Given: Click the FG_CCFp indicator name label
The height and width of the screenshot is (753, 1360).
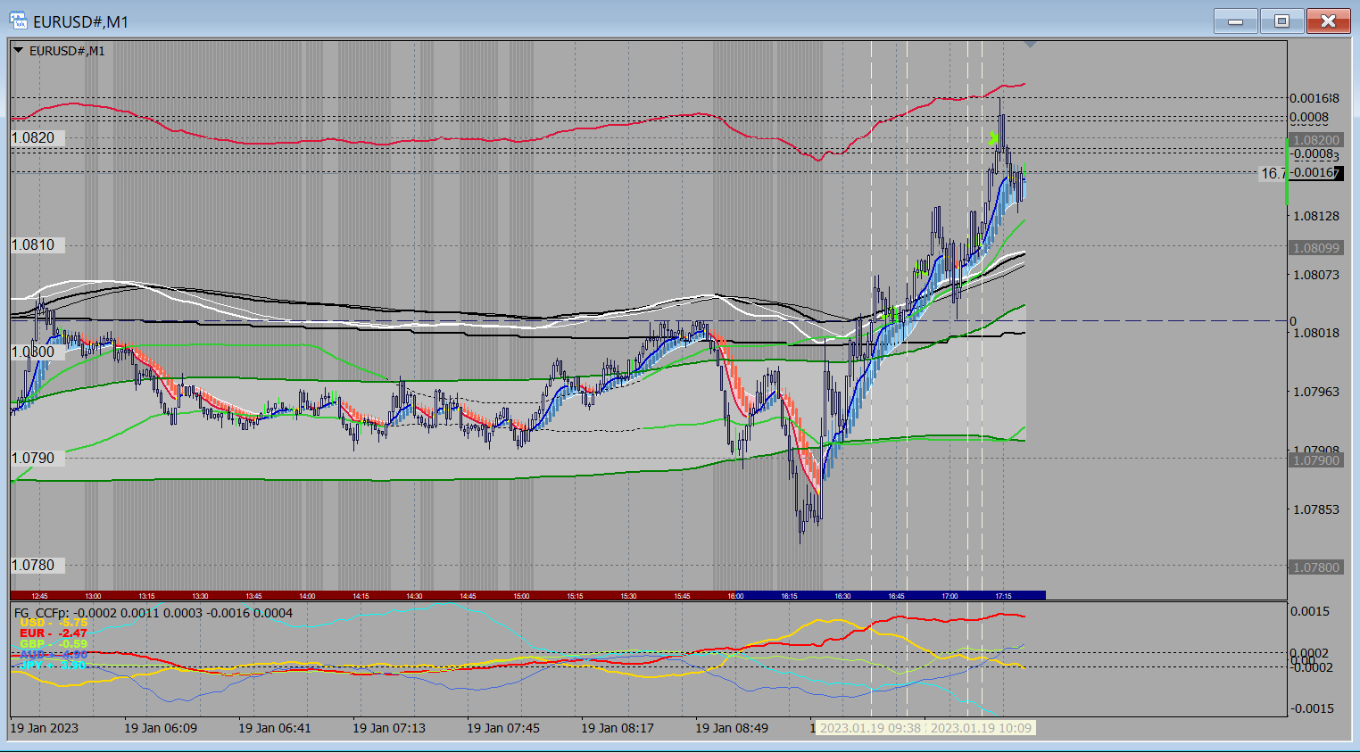Looking at the screenshot, I should (41, 613).
